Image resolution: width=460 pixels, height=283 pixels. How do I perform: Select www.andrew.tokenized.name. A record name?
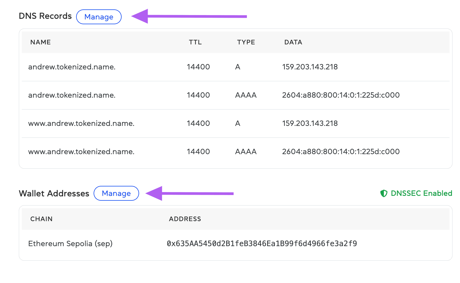81,123
